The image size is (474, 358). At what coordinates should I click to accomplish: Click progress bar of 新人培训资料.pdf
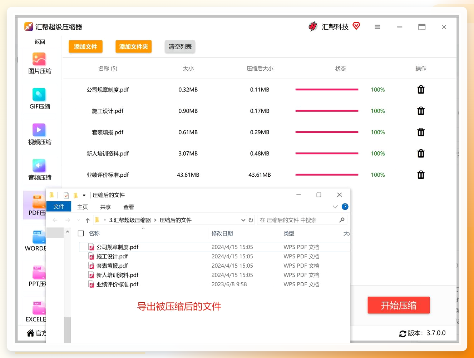click(x=326, y=153)
